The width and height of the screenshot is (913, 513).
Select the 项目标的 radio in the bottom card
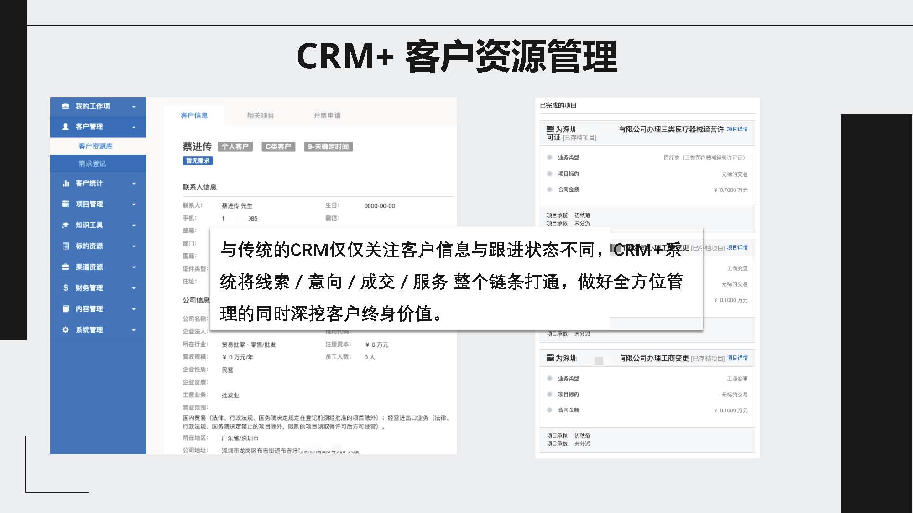click(549, 394)
